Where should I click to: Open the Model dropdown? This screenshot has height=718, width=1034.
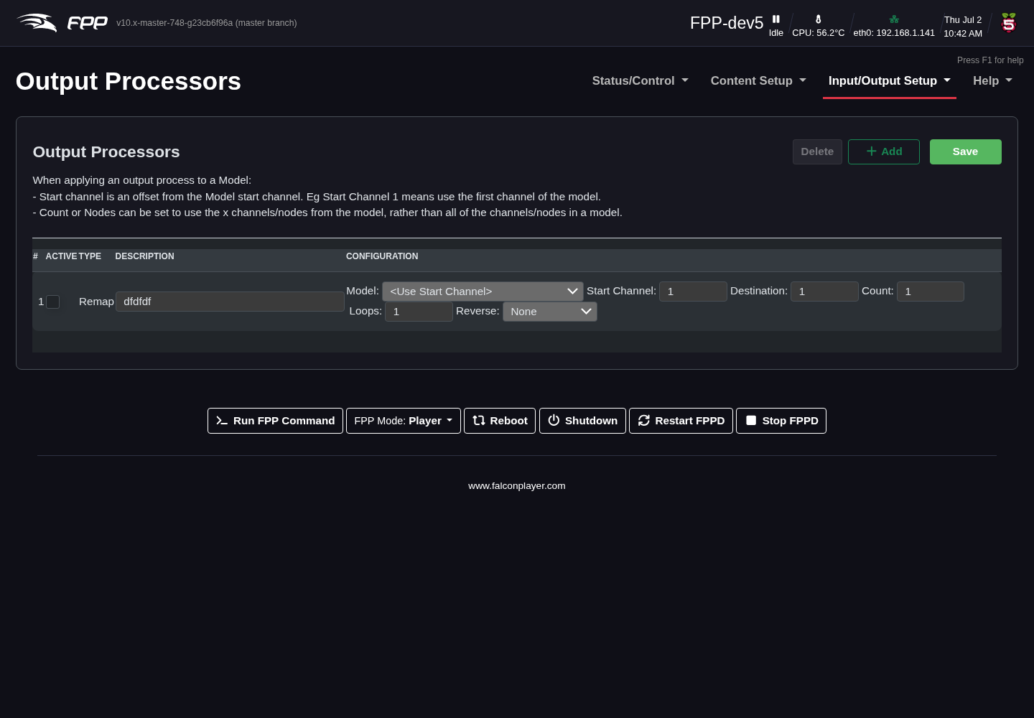coord(483,292)
